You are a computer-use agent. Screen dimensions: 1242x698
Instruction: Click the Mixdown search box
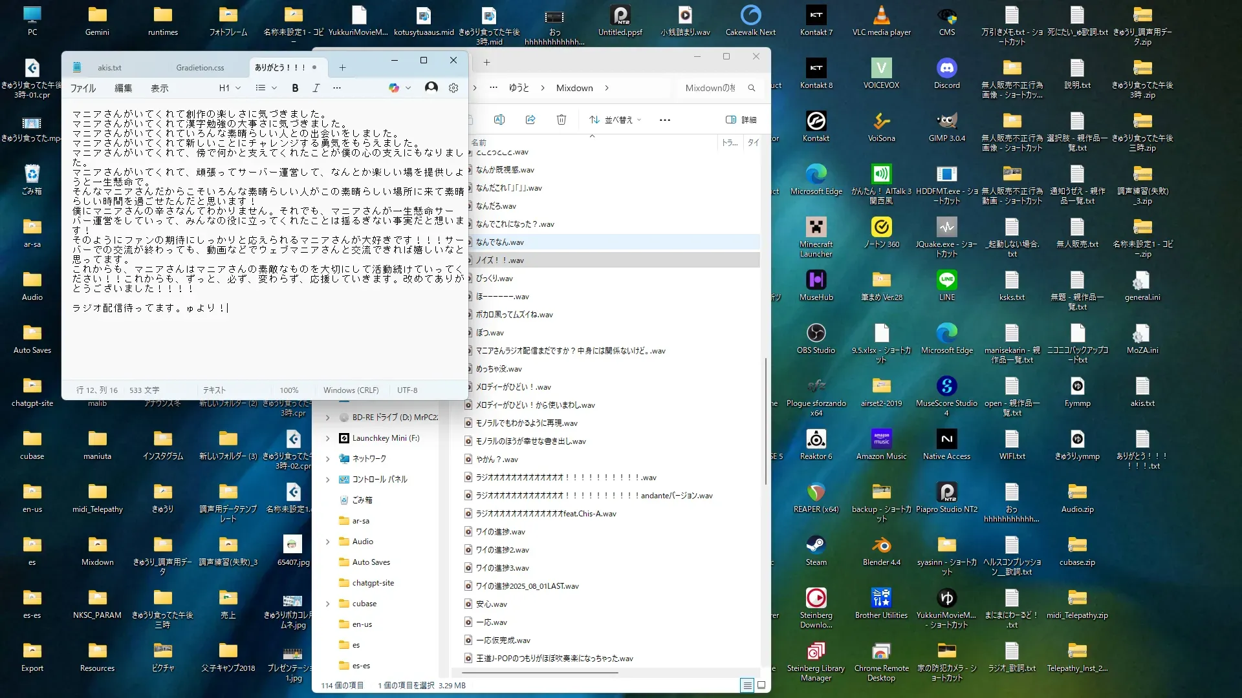[x=712, y=88]
